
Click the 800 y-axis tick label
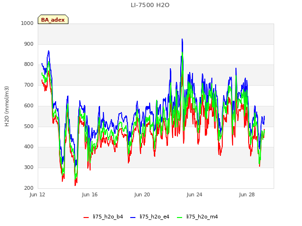click(29, 65)
